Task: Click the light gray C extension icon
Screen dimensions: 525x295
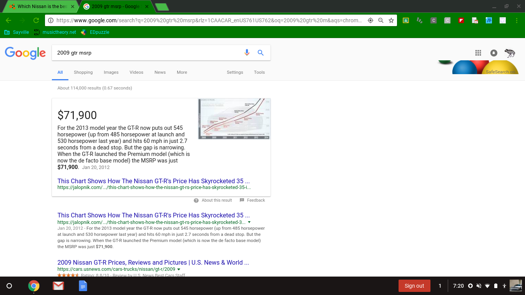Action: 447,20
